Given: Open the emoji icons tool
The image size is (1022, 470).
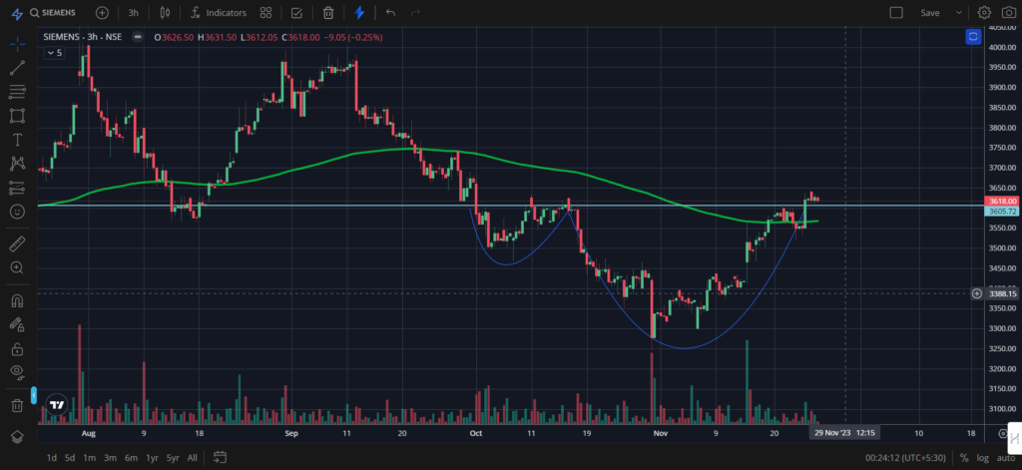Looking at the screenshot, I should pos(18,212).
